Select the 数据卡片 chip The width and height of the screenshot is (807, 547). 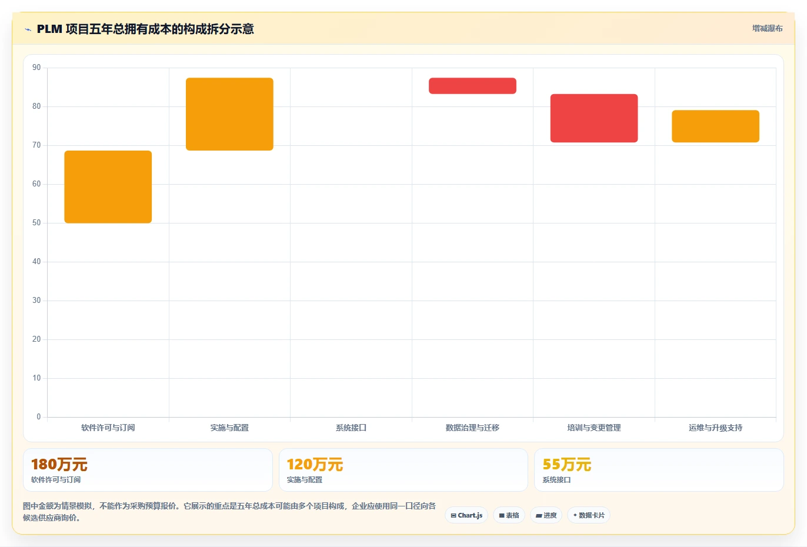click(x=589, y=515)
